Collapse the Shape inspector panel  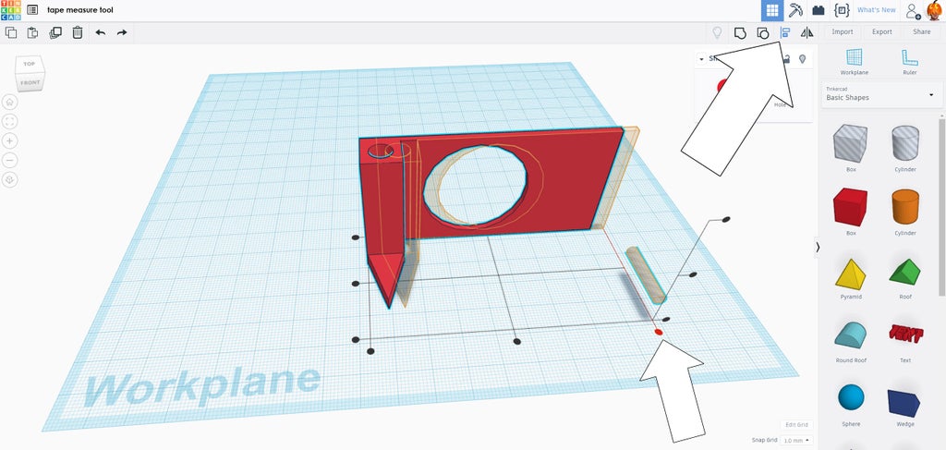pos(701,59)
